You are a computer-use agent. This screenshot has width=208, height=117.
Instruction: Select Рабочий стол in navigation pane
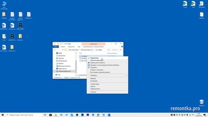point(62,69)
